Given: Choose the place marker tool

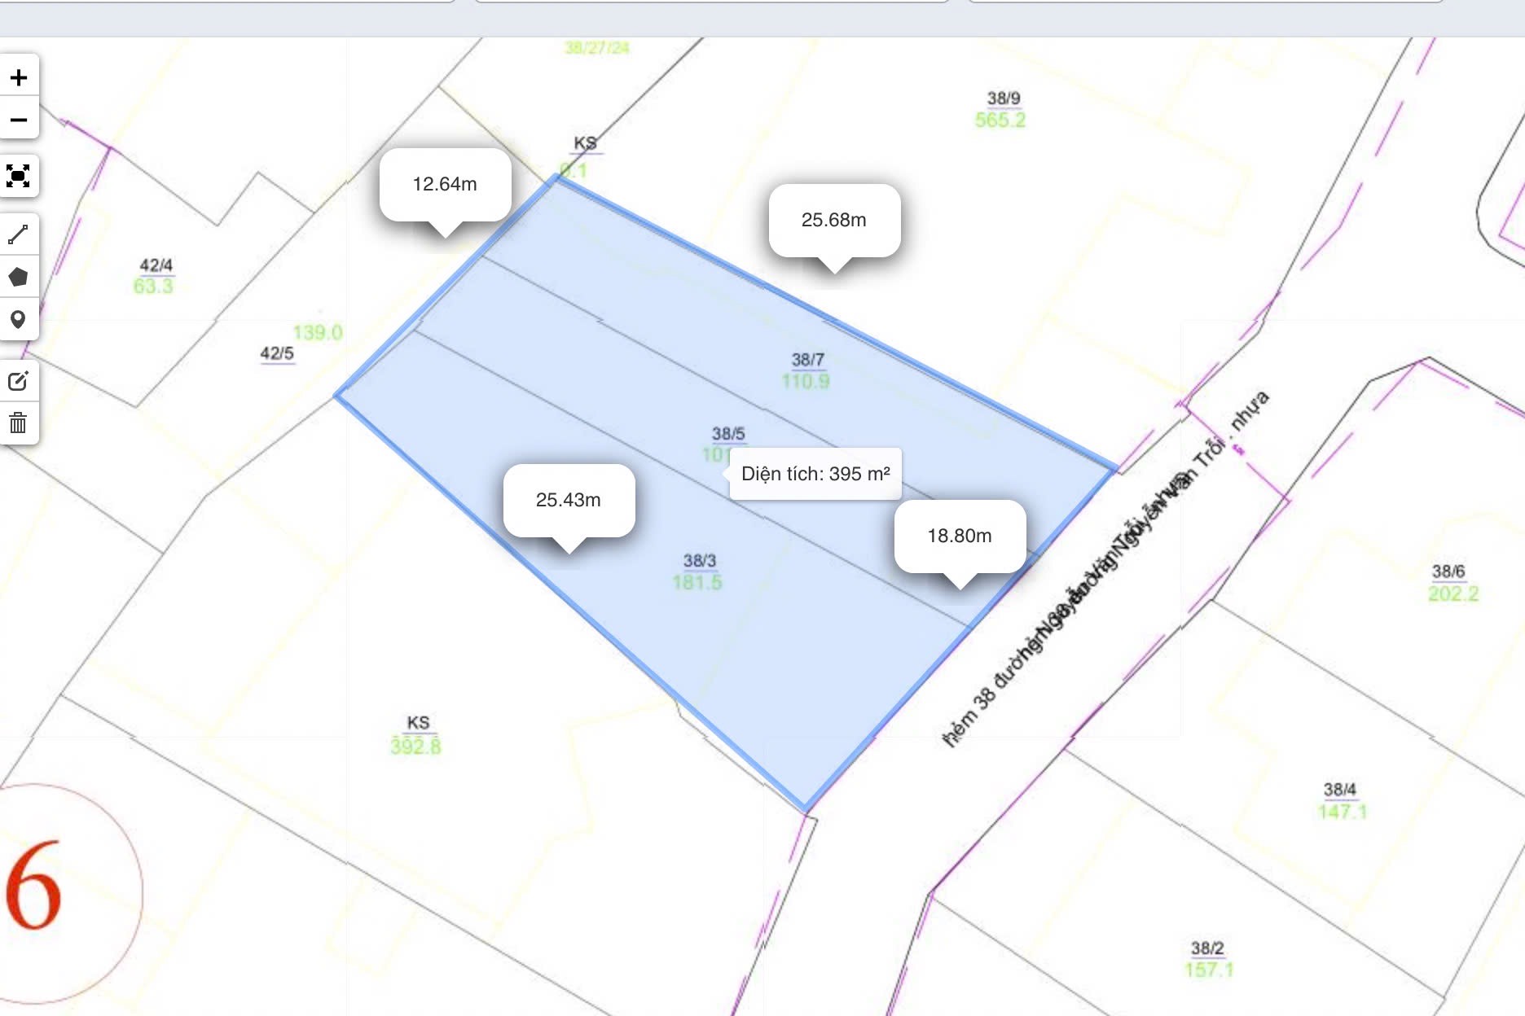Looking at the screenshot, I should coord(19,319).
